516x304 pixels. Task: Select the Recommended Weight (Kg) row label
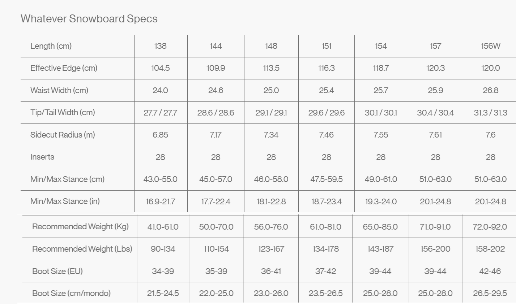(x=80, y=227)
